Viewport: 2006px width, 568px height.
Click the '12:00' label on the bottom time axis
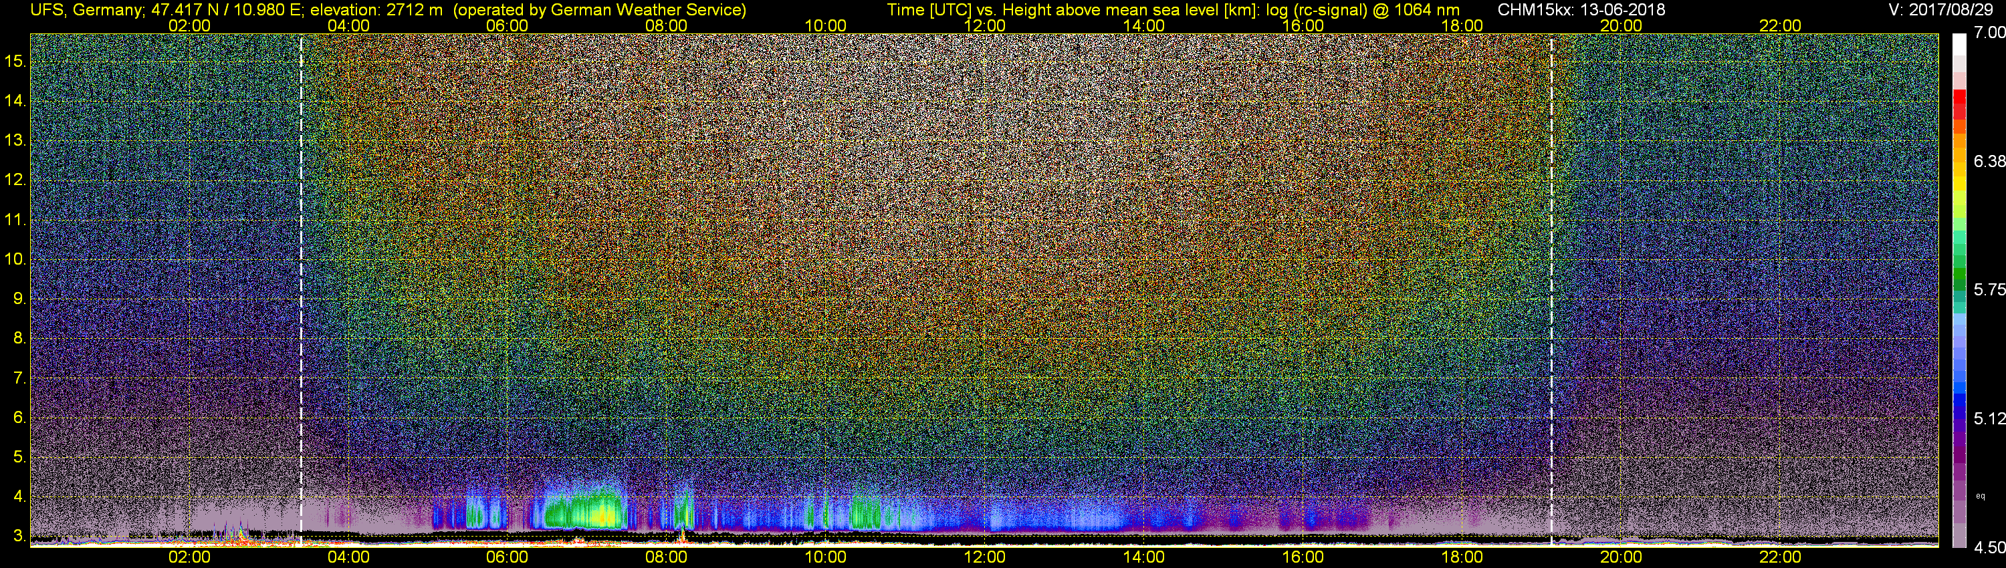[x=984, y=557]
